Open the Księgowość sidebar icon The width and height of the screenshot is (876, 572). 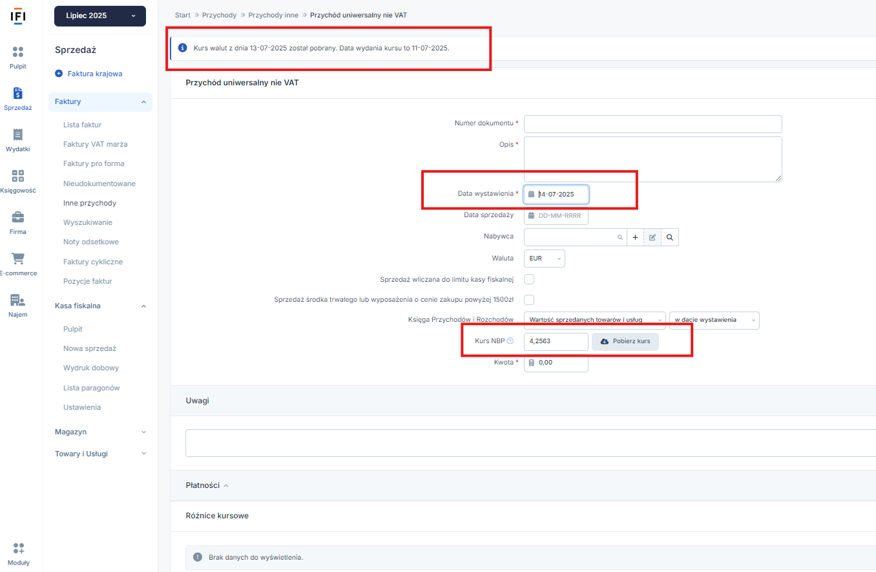[18, 176]
